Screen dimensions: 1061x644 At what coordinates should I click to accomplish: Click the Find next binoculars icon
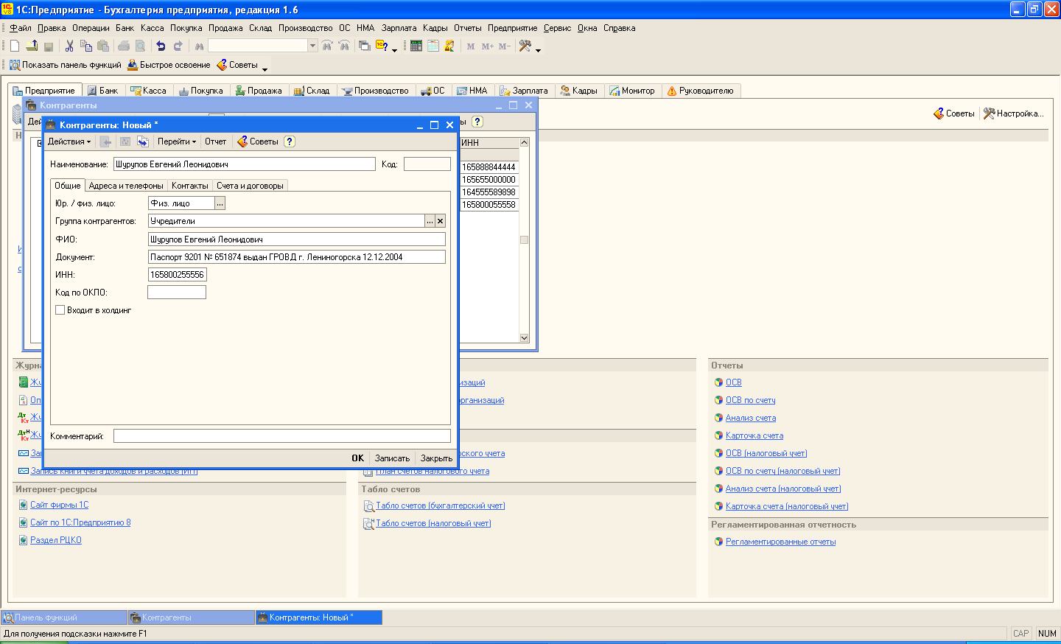click(327, 46)
